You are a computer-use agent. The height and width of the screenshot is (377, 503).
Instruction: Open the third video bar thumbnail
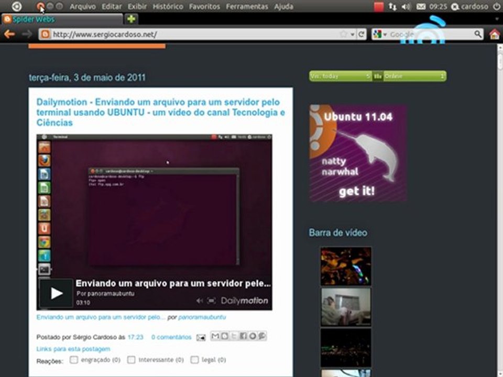(346, 348)
